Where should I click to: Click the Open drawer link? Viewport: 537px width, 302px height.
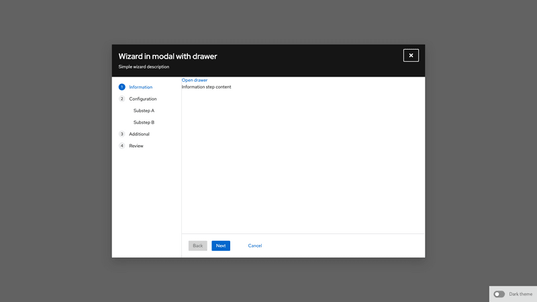195,81
